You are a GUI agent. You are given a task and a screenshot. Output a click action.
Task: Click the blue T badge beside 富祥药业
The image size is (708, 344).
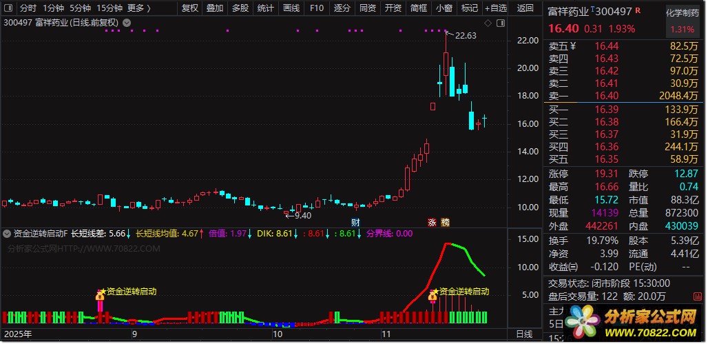592,9
